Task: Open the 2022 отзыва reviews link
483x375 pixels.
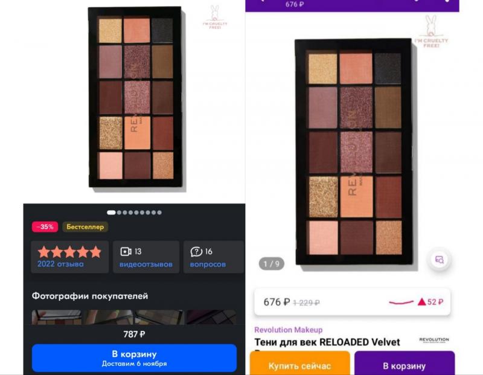Action: pyautogui.click(x=60, y=264)
